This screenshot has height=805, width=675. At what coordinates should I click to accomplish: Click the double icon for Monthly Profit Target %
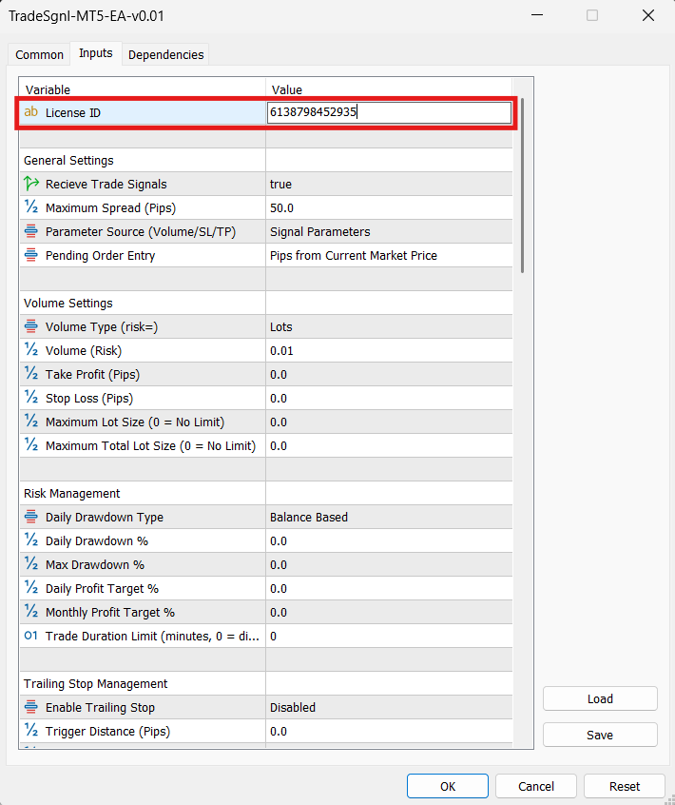click(31, 612)
